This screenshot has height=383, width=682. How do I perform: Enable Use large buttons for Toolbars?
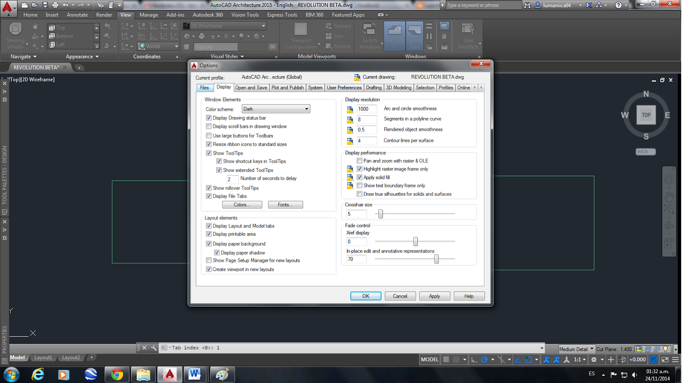(209, 136)
